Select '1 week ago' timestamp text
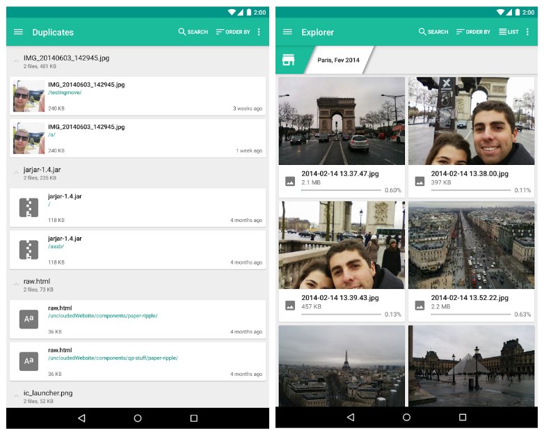The width and height of the screenshot is (544, 435). (249, 150)
